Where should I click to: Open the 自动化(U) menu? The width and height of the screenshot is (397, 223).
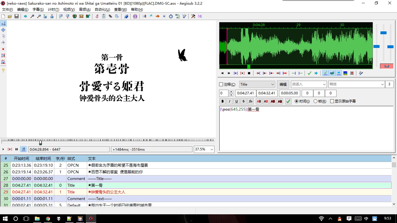click(x=102, y=10)
